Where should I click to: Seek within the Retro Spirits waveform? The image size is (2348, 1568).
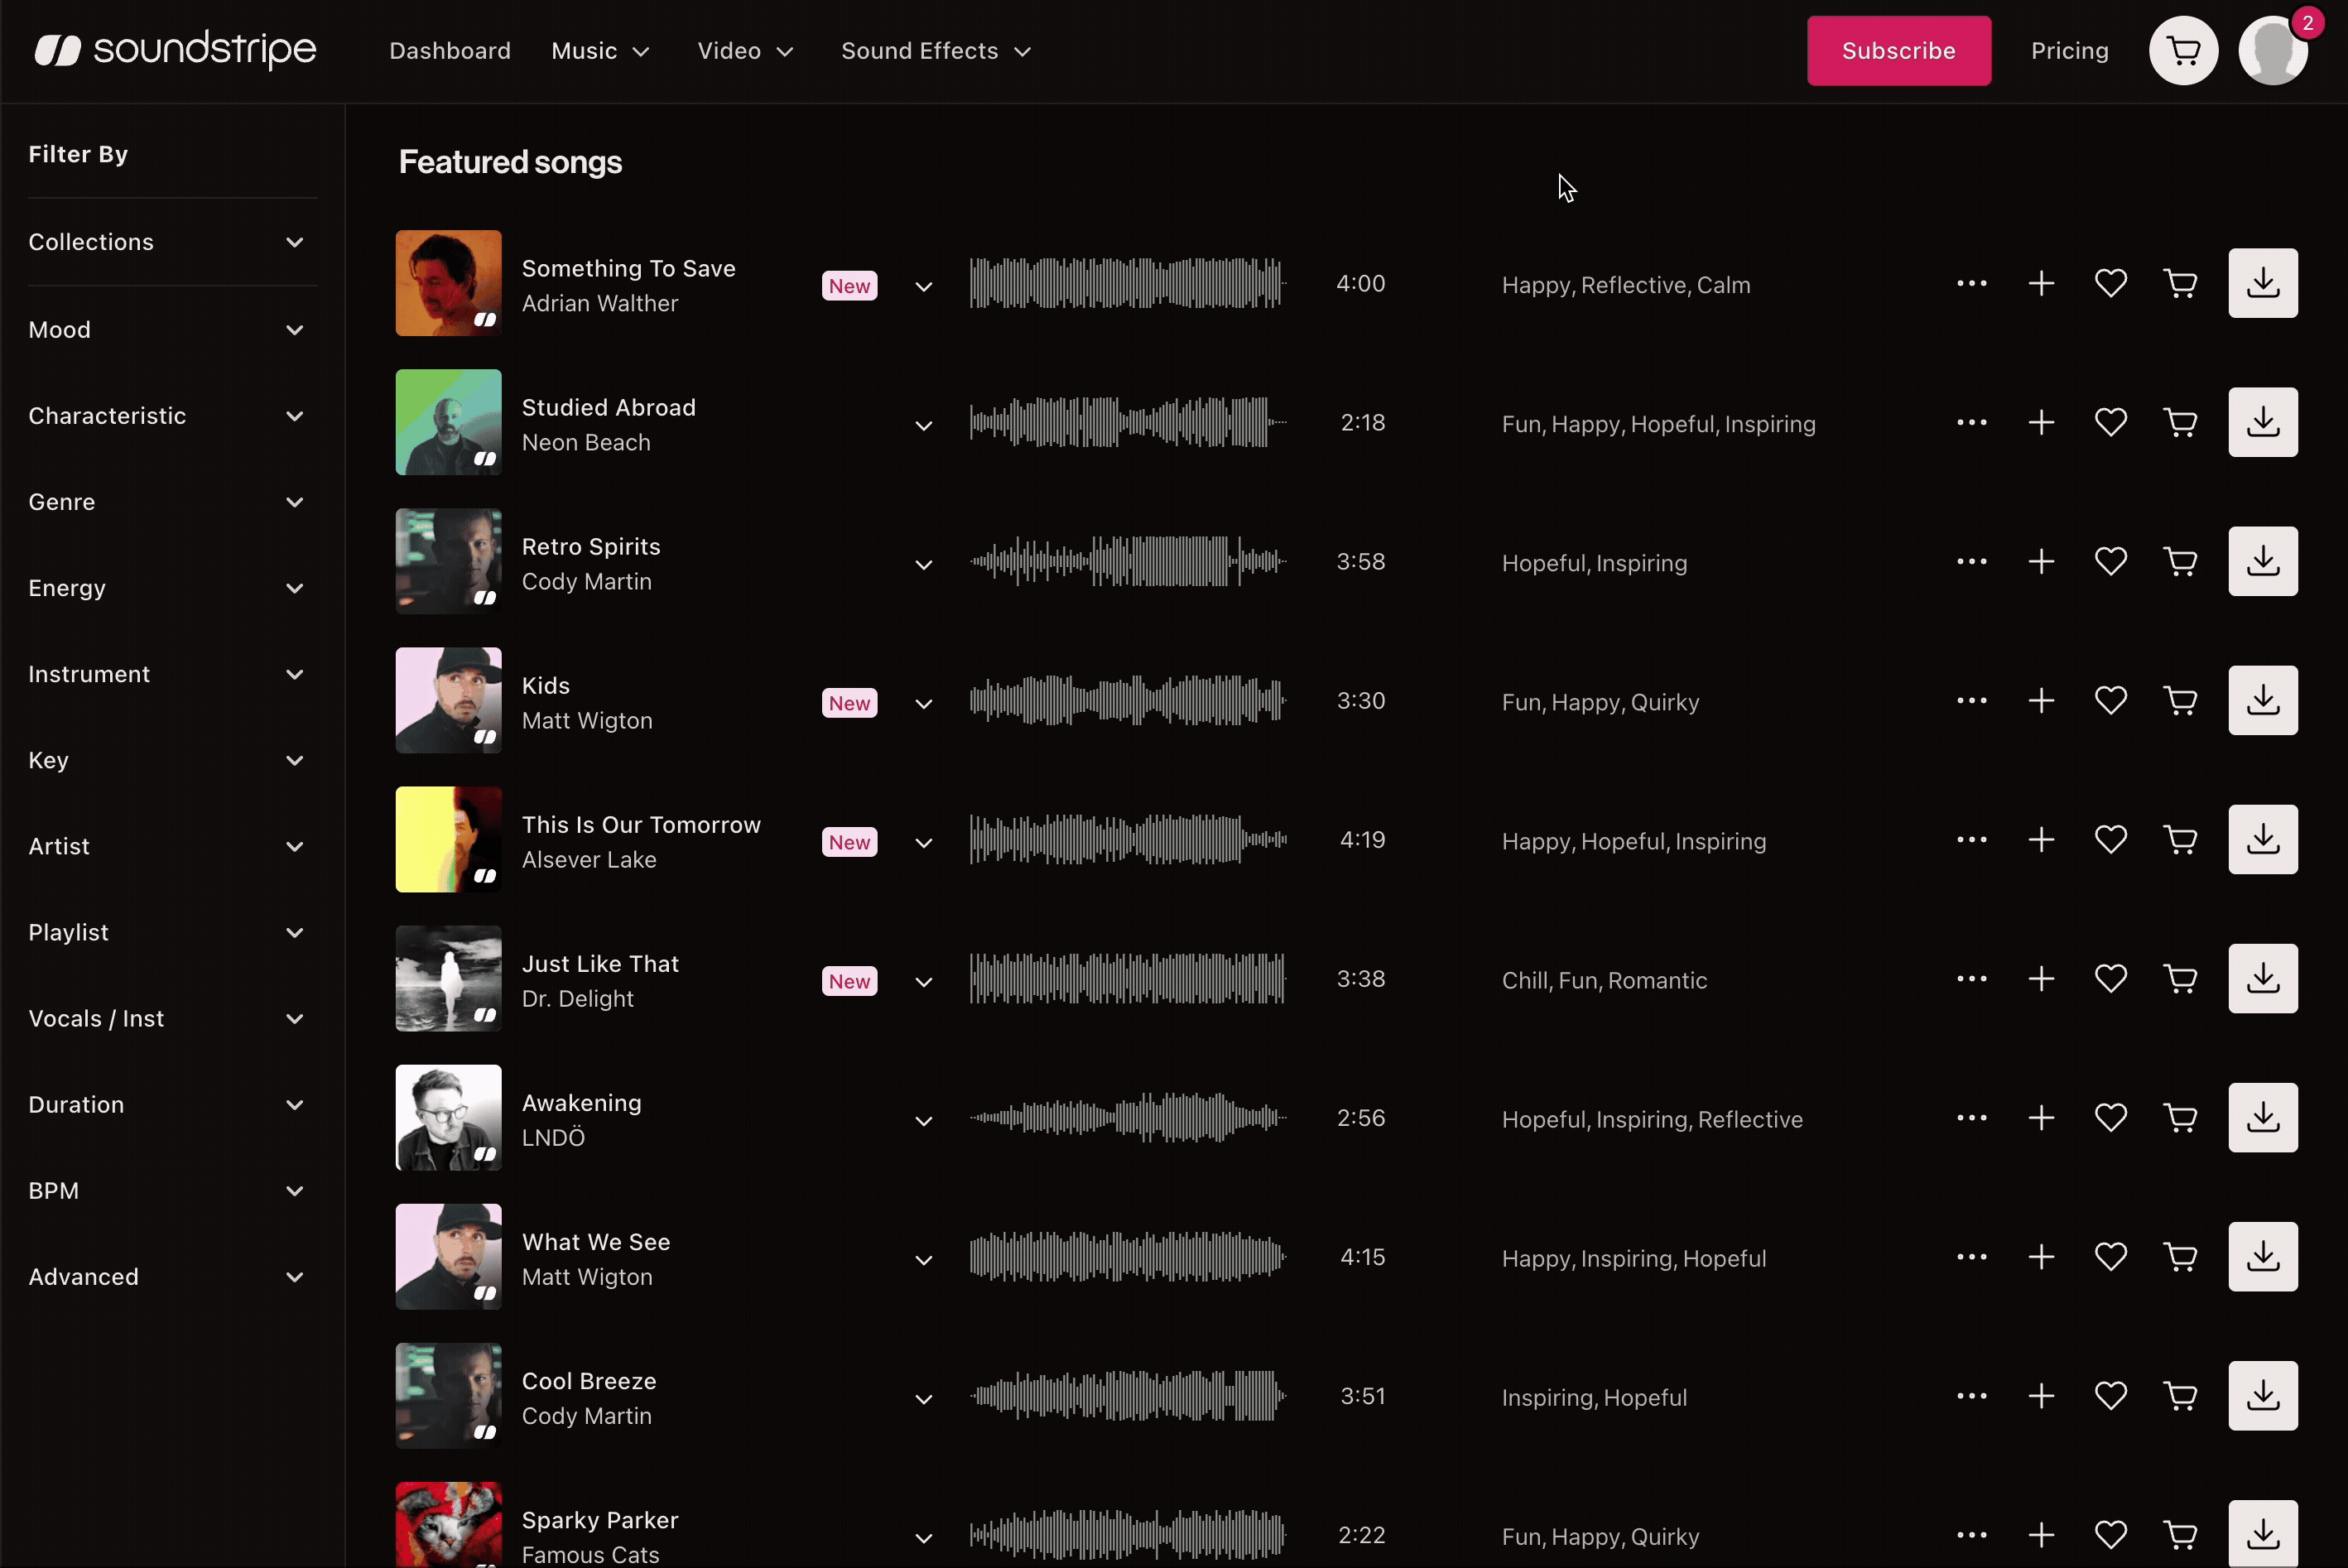tap(1128, 561)
